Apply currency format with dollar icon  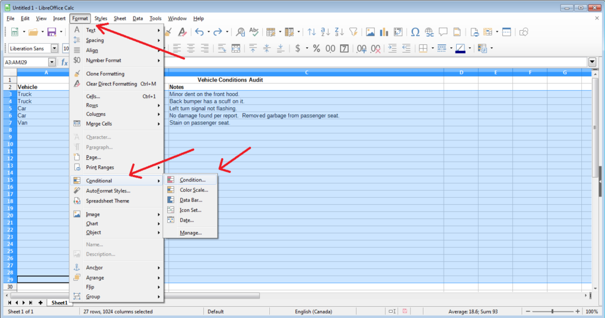pyautogui.click(x=298, y=48)
